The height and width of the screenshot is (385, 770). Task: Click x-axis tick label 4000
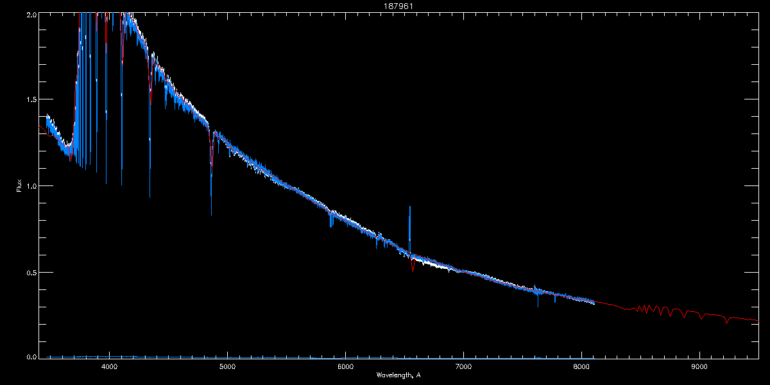click(109, 366)
